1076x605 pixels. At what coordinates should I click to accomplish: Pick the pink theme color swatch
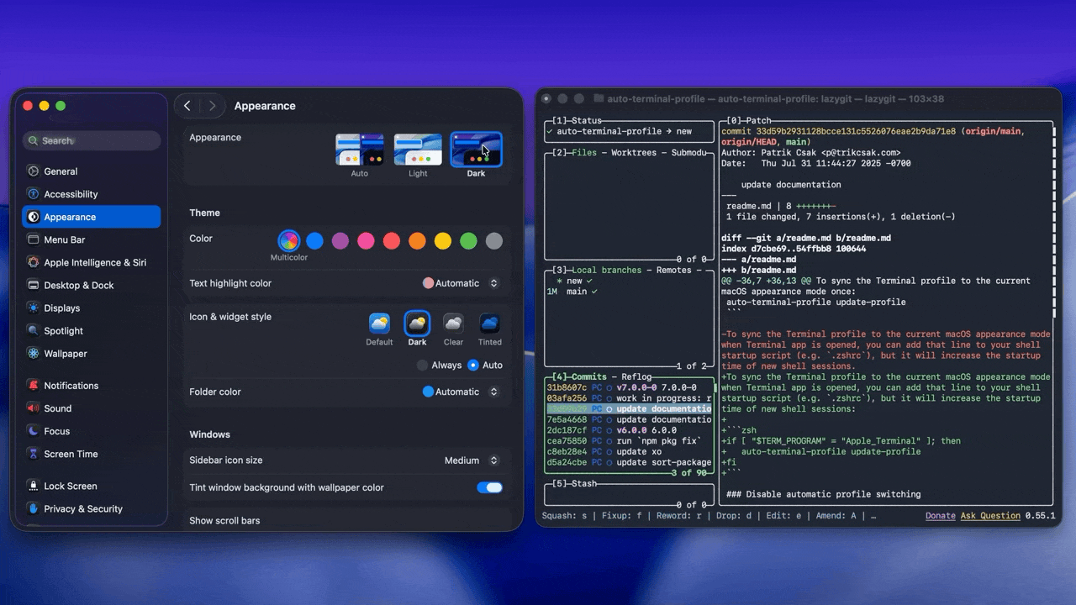(366, 241)
